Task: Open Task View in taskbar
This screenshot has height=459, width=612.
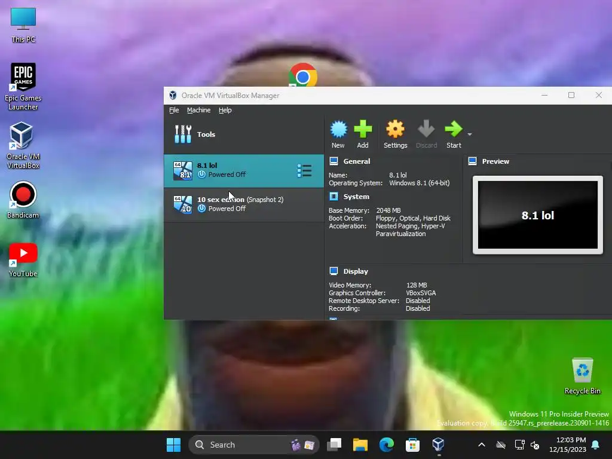Action: coord(334,445)
